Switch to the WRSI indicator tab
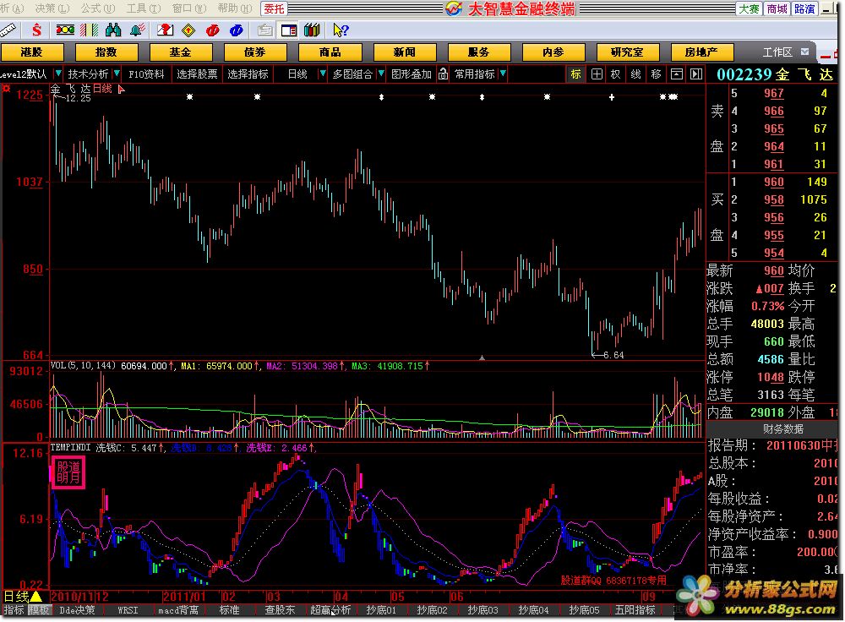Viewport: 845px width, 622px height. click(128, 610)
